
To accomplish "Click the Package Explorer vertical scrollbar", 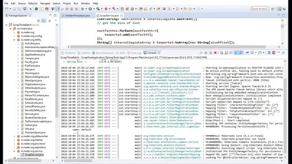I will (x=57, y=82).
